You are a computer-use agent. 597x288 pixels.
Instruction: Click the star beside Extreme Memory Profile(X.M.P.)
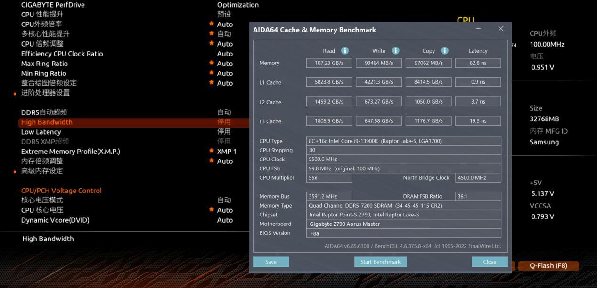pos(212,151)
